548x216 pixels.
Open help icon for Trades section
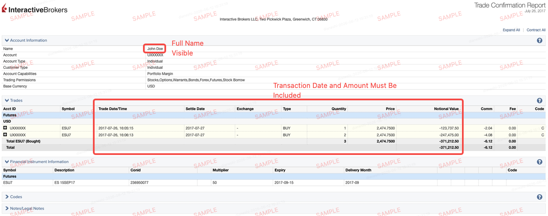[539, 101]
